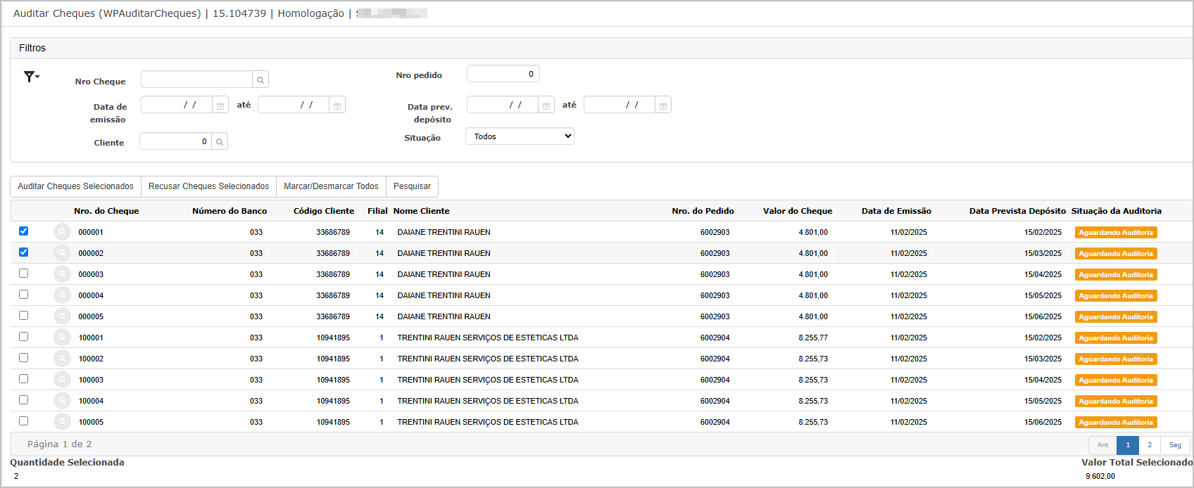The width and height of the screenshot is (1194, 488).
Task: Click Seg to go to next page
Action: pos(1175,445)
